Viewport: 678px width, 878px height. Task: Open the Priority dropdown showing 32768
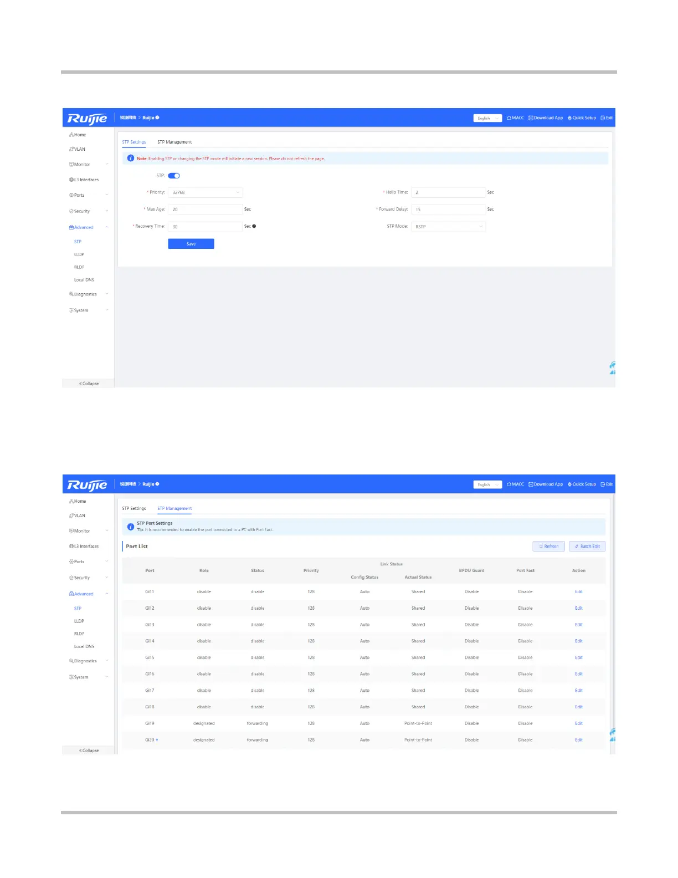pyautogui.click(x=206, y=192)
